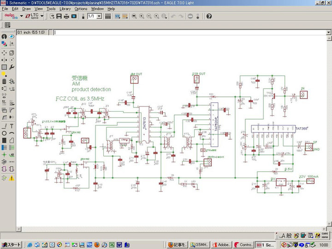Open the Library menu
The height and width of the screenshot is (249, 332).
65,9
